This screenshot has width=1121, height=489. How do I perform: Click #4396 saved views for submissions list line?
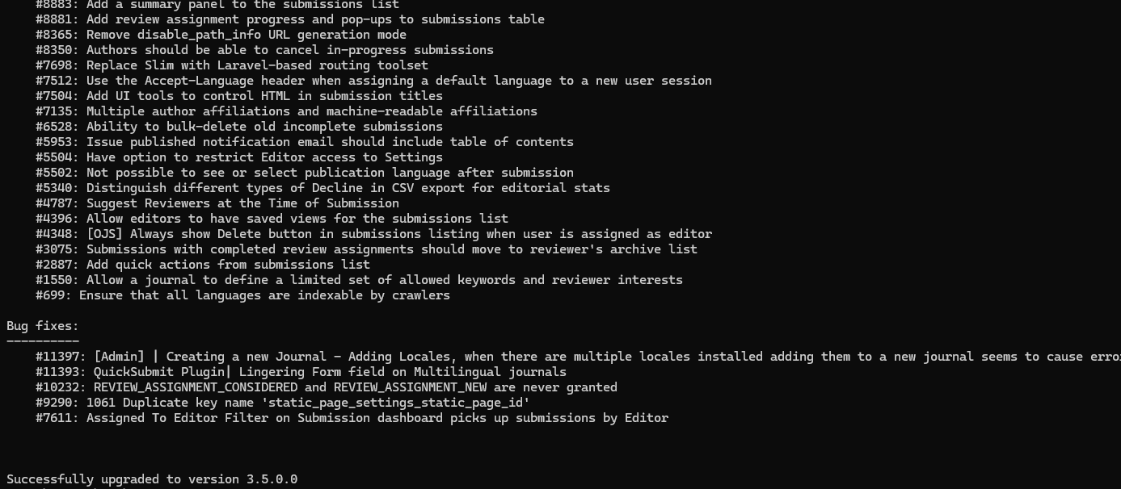pos(272,219)
